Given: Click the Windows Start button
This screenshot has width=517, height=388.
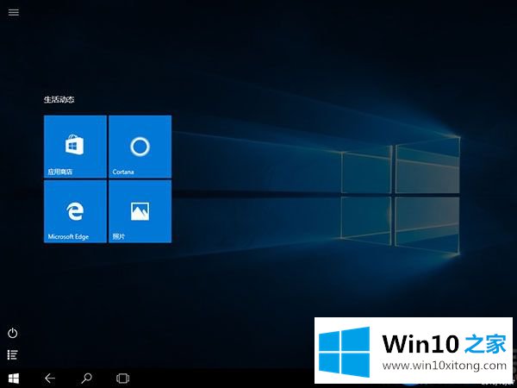Looking at the screenshot, I should click(14, 379).
